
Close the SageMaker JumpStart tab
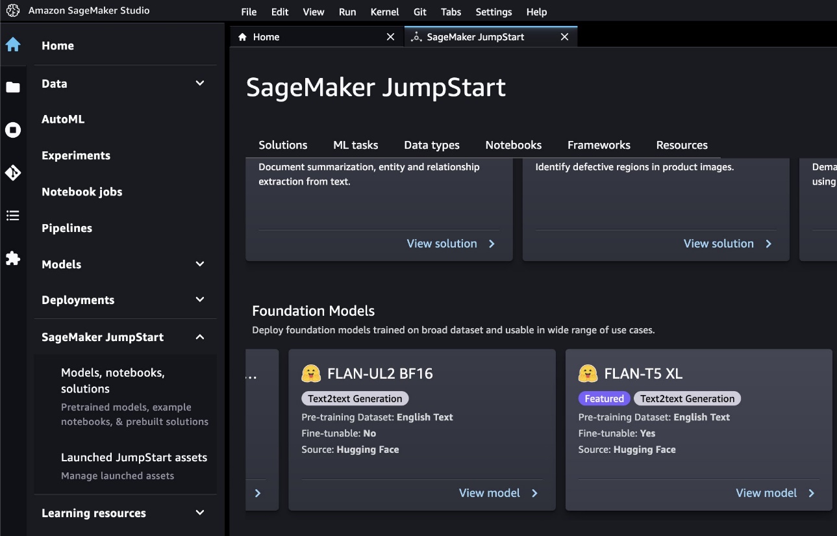[x=564, y=37]
